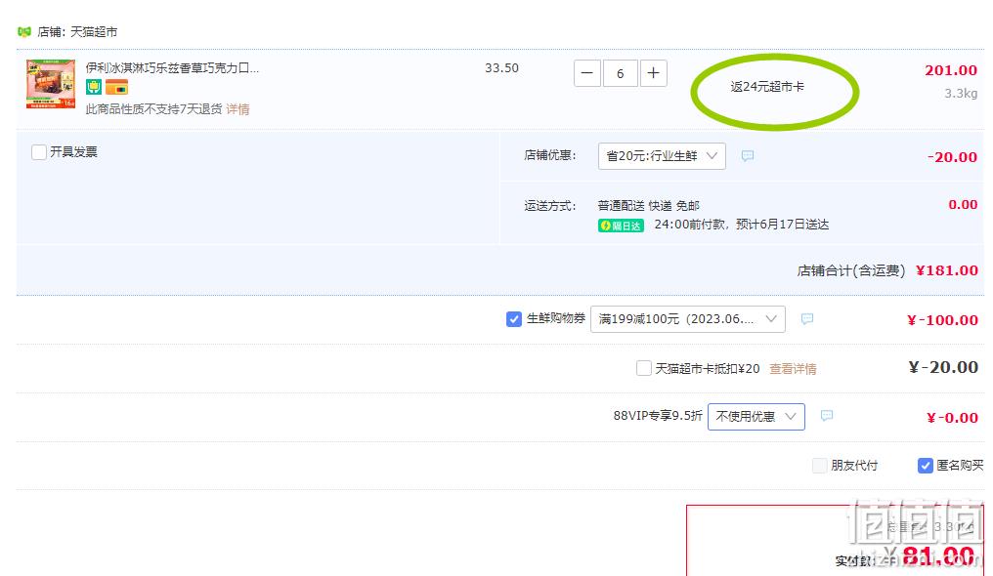Screen dimensions: 993x576
Task: Click the unit price 33.50
Action: coord(501,67)
